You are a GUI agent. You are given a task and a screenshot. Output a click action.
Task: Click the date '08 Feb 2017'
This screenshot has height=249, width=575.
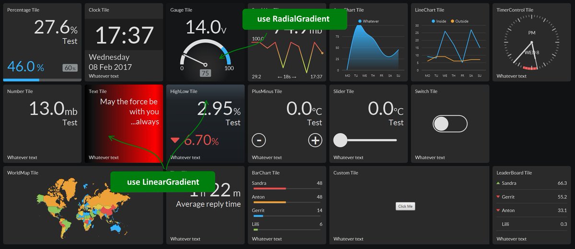tap(110, 67)
